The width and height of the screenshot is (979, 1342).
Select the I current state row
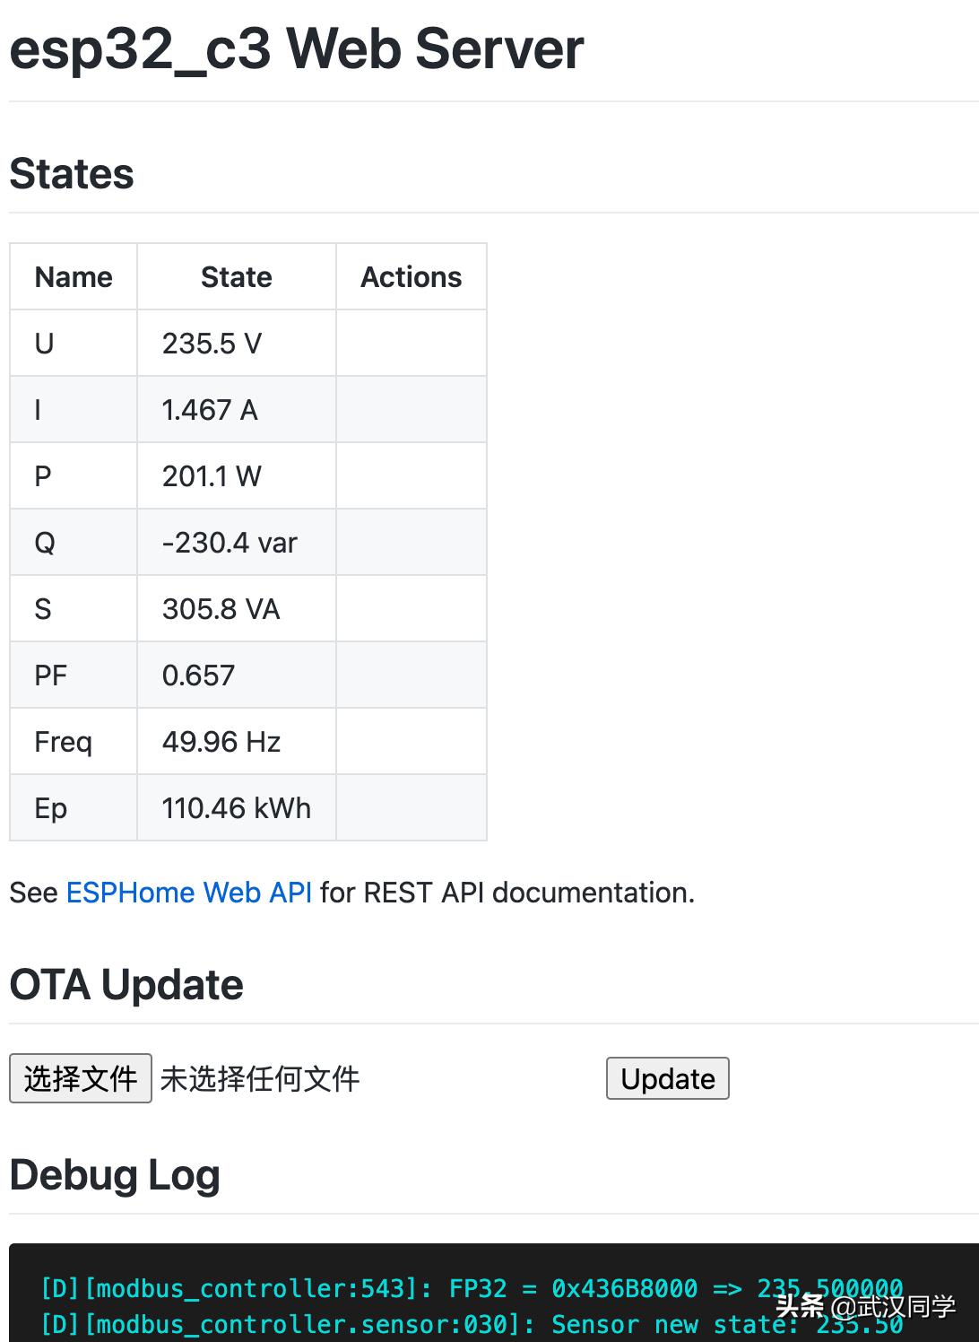[x=209, y=409]
